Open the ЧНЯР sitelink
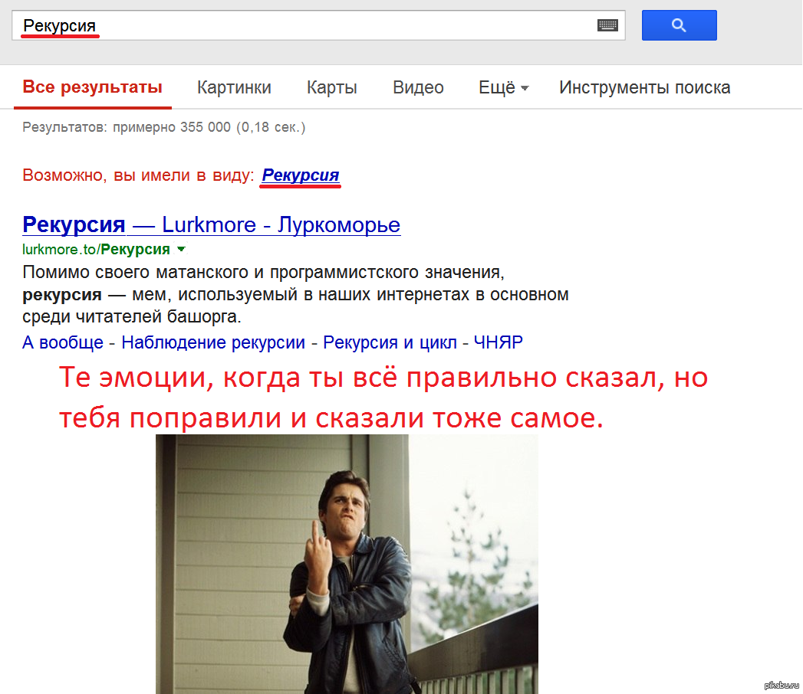 pyautogui.click(x=499, y=342)
